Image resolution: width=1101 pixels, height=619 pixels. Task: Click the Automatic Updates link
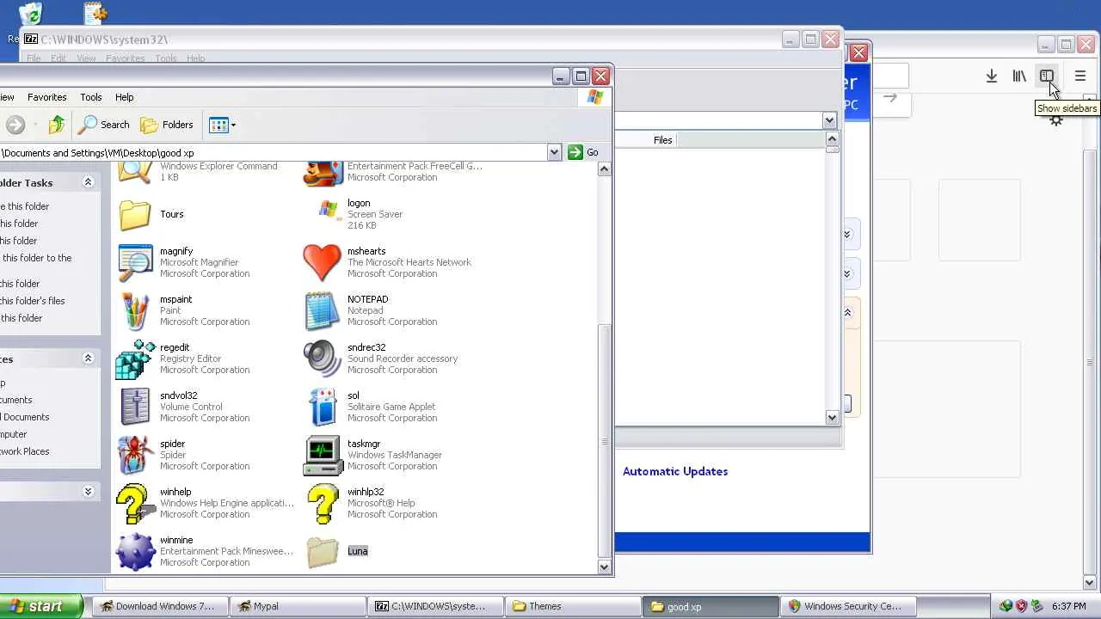tap(675, 471)
